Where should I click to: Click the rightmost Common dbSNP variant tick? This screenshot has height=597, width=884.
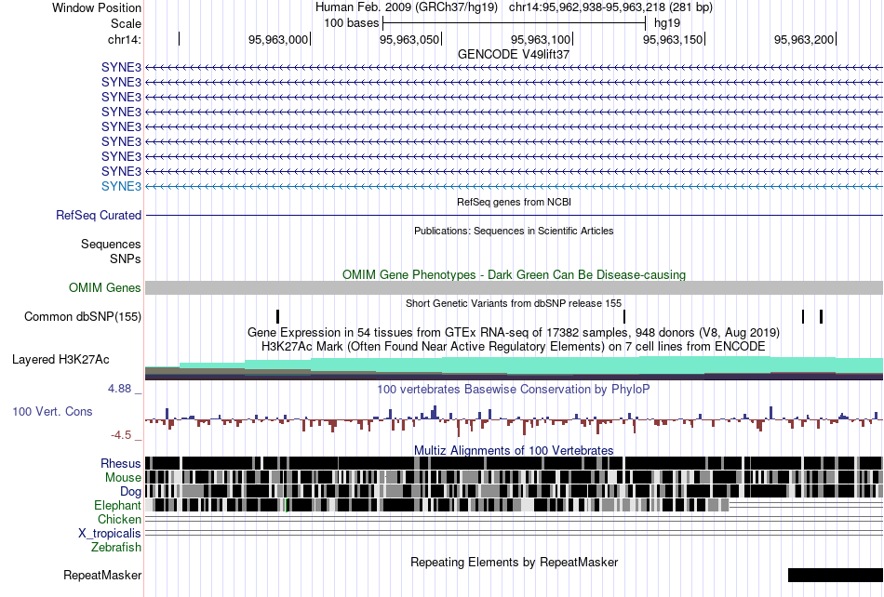tap(821, 316)
